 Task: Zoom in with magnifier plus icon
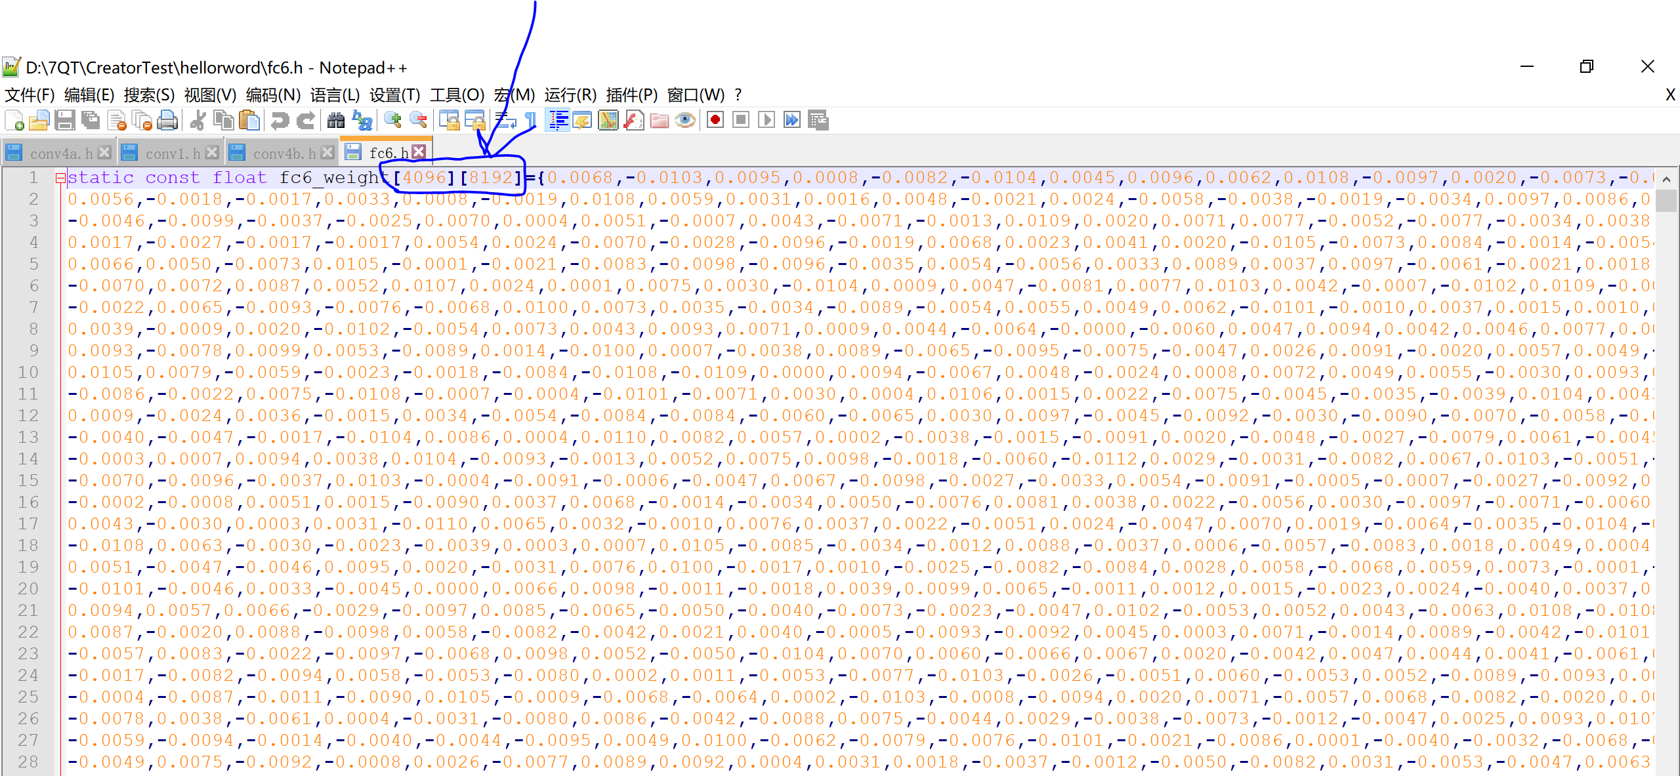[392, 121]
